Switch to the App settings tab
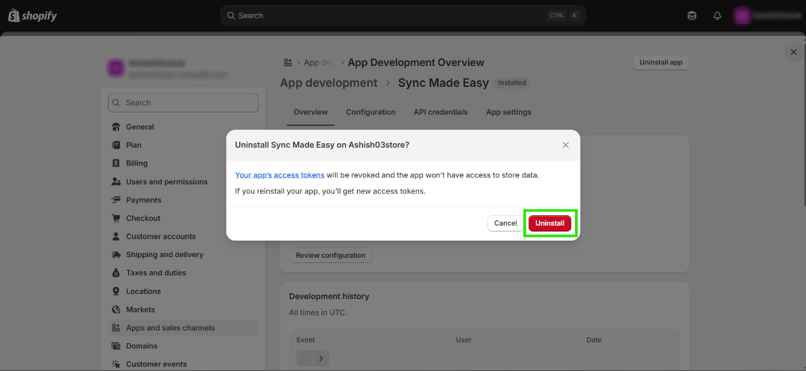 (x=509, y=112)
